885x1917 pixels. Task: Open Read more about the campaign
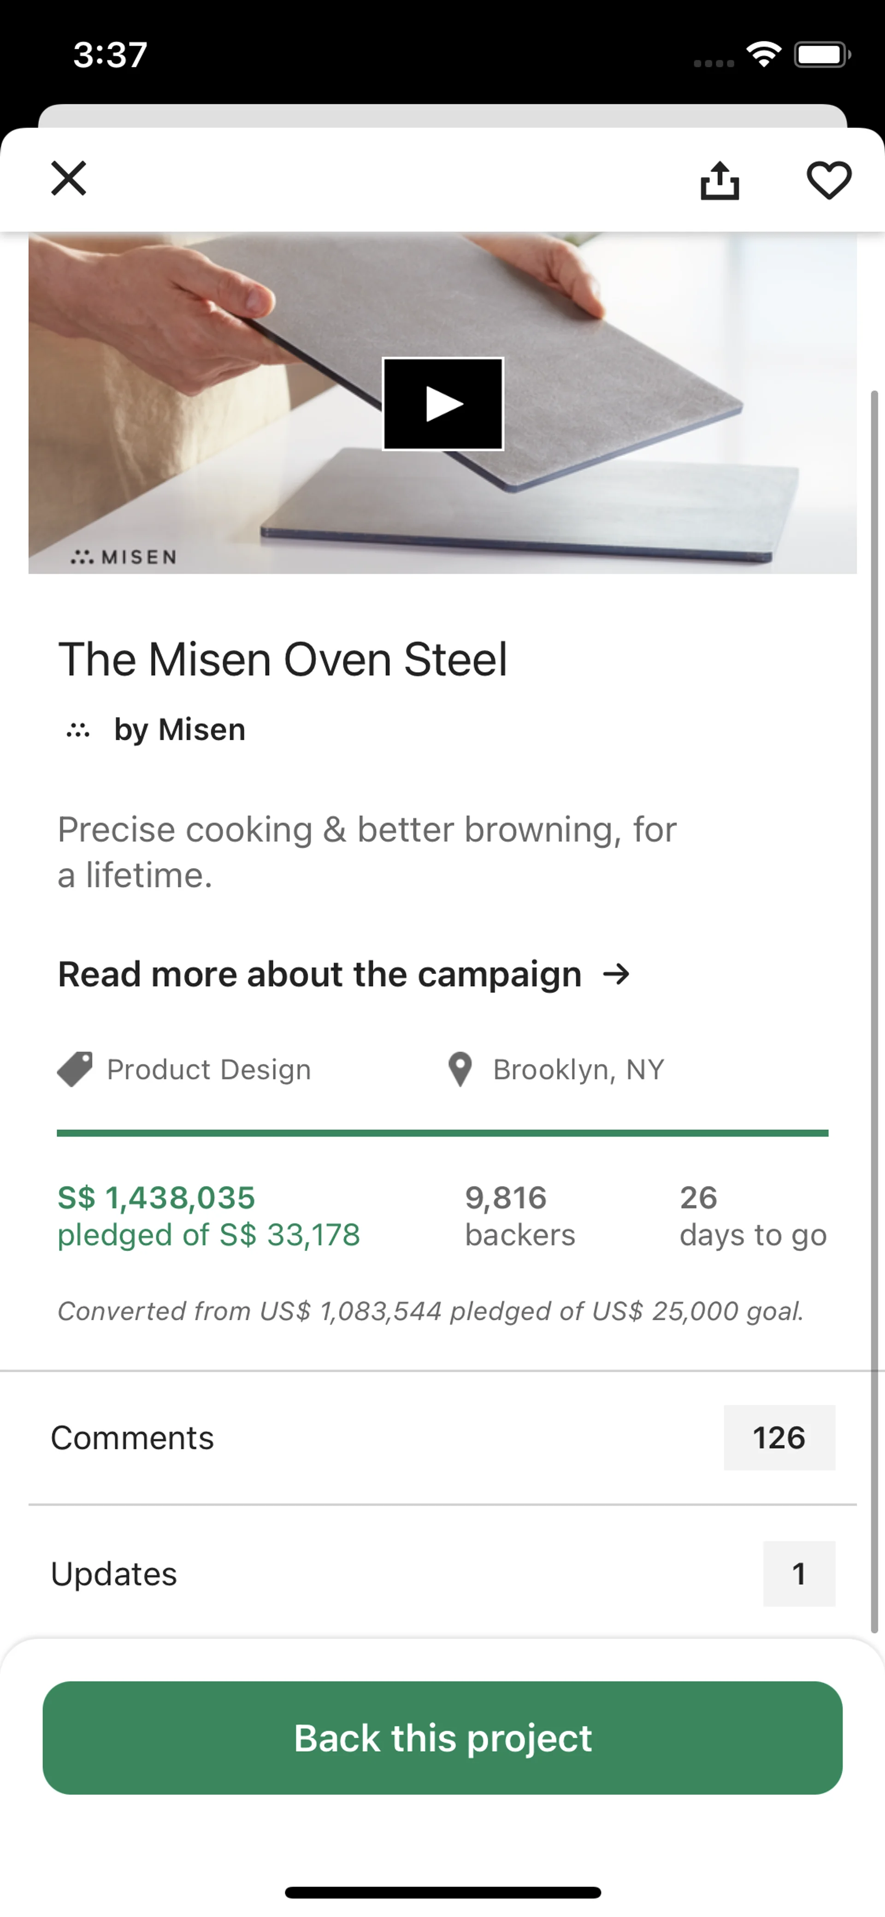(320, 974)
